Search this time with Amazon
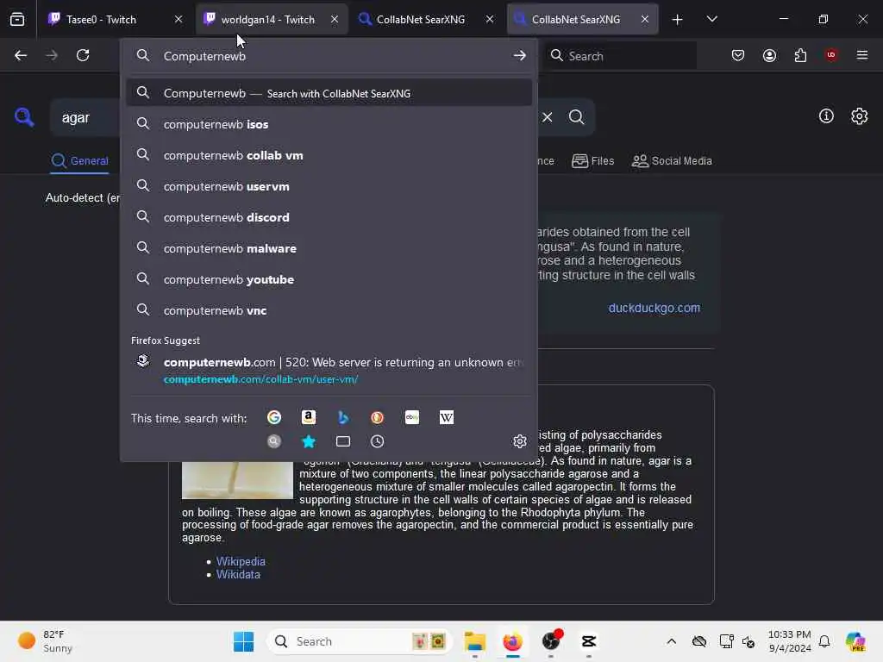The width and height of the screenshot is (883, 662). coord(309,417)
